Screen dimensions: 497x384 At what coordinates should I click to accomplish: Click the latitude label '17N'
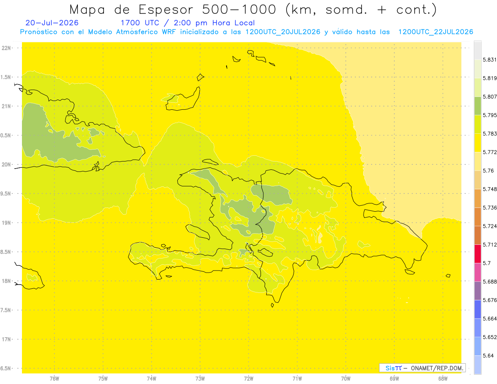[x=6, y=339]
